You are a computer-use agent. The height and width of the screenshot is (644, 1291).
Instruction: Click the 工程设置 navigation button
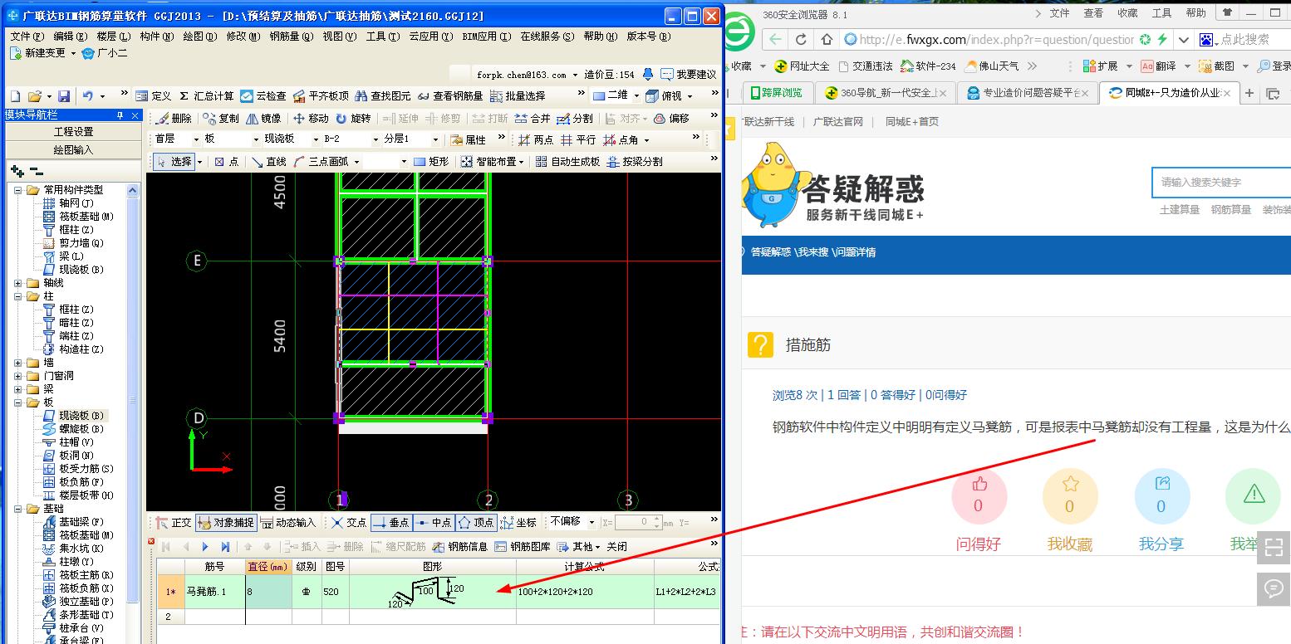(x=73, y=132)
